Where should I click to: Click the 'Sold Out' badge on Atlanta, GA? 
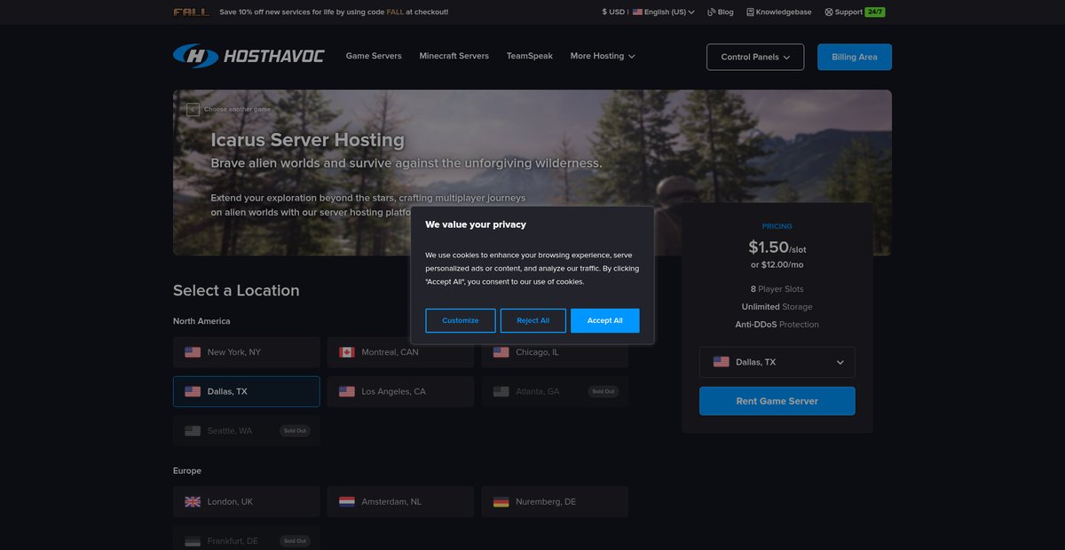click(x=603, y=391)
